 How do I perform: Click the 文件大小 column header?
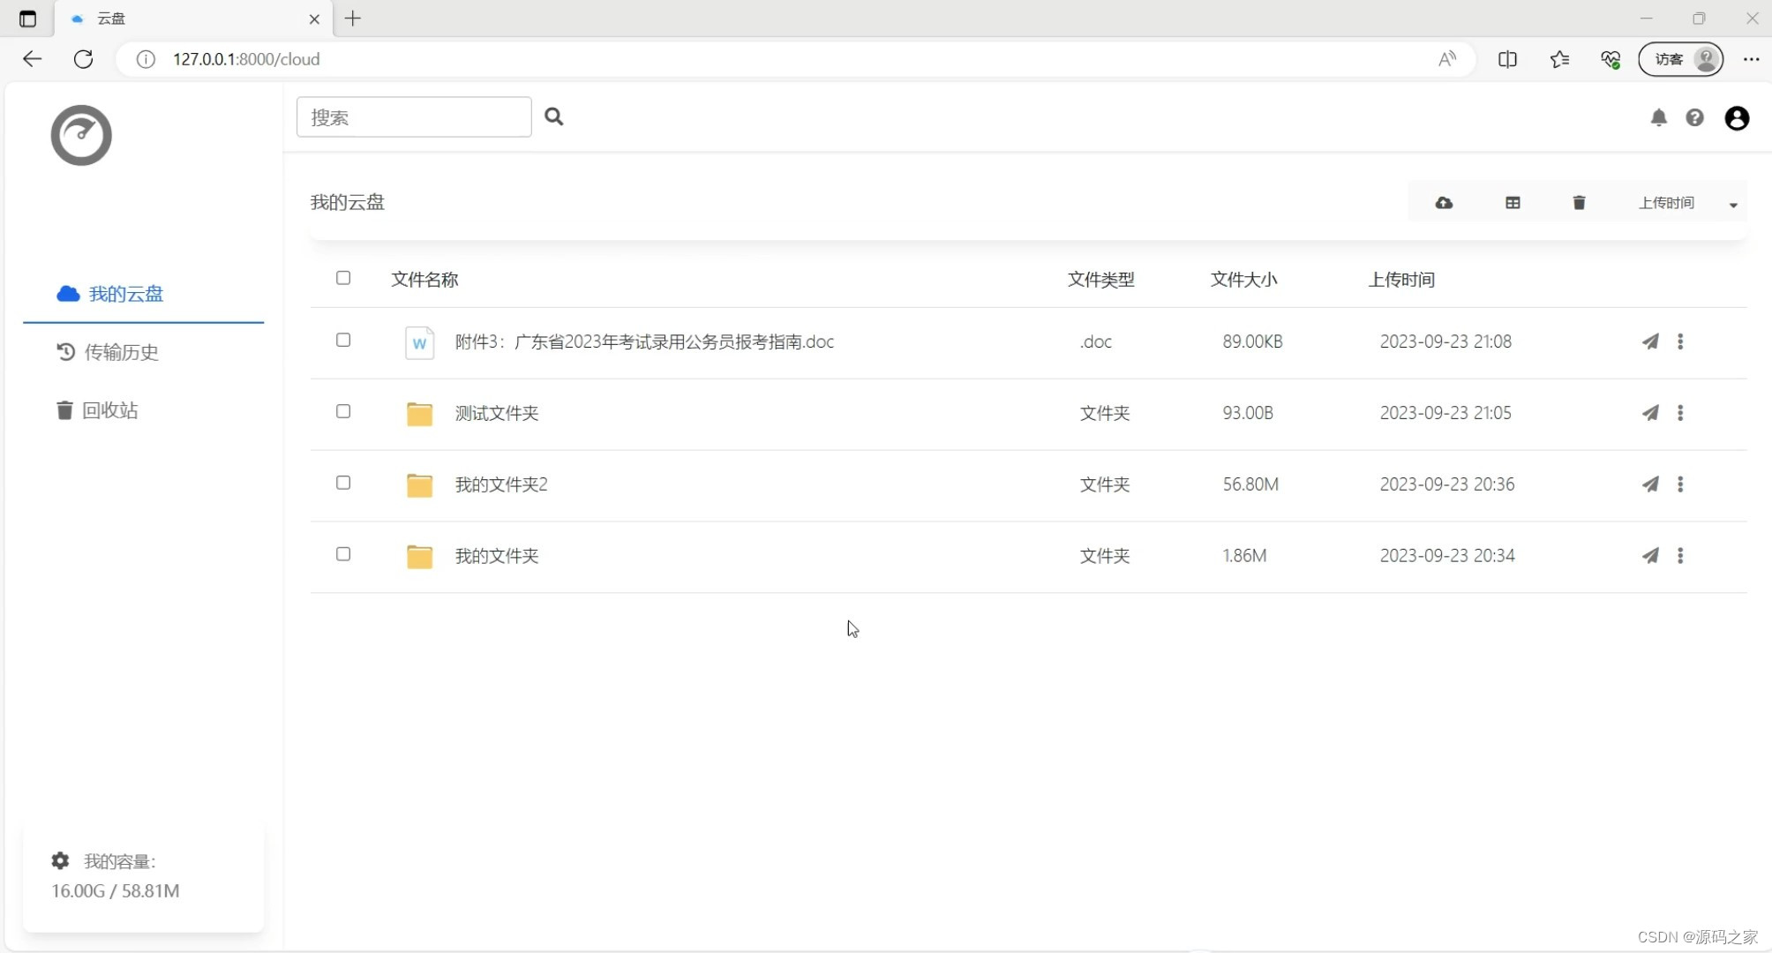pos(1243,280)
